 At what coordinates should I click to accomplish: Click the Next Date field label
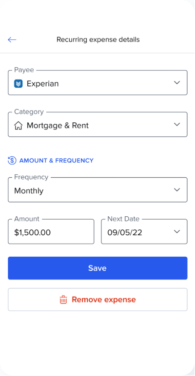[x=123, y=219]
